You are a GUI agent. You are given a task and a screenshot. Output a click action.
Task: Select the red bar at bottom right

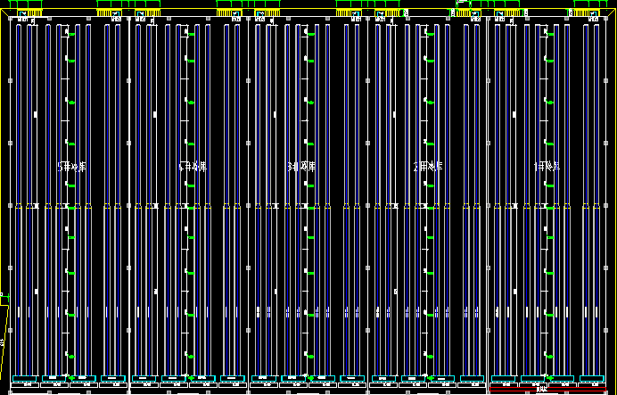533,389
